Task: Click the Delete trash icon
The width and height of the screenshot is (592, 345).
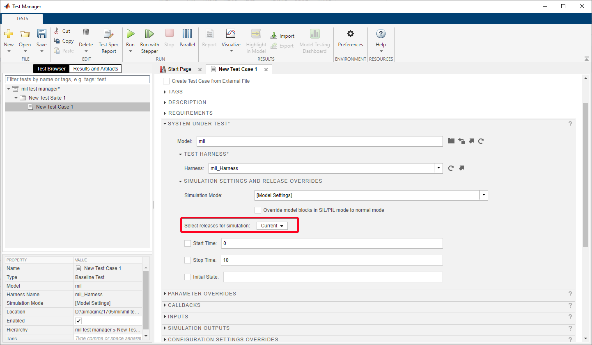Action: (86, 32)
